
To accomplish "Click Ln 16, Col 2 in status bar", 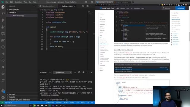I will coord(50,103).
